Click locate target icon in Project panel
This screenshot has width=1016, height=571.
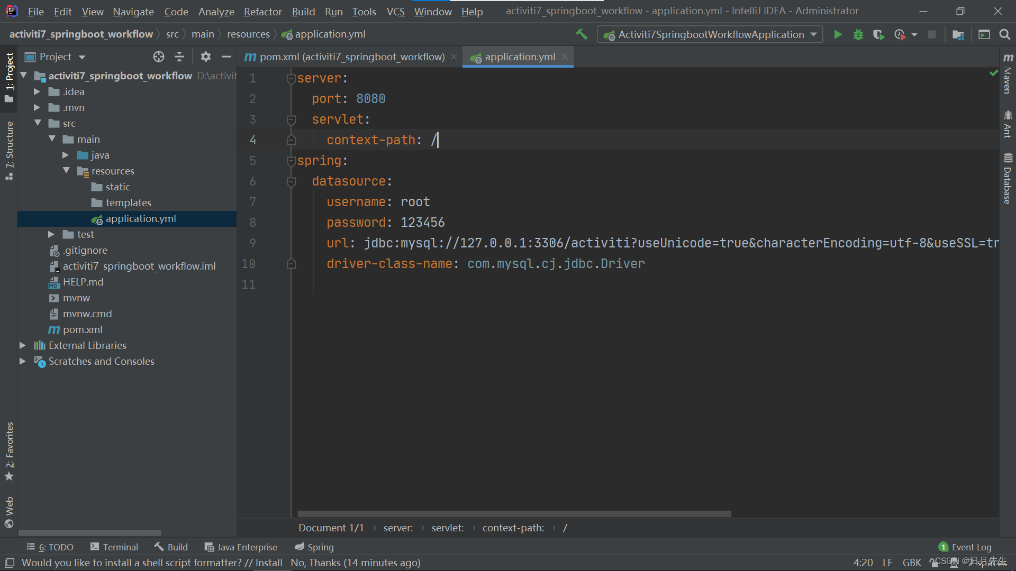(158, 57)
